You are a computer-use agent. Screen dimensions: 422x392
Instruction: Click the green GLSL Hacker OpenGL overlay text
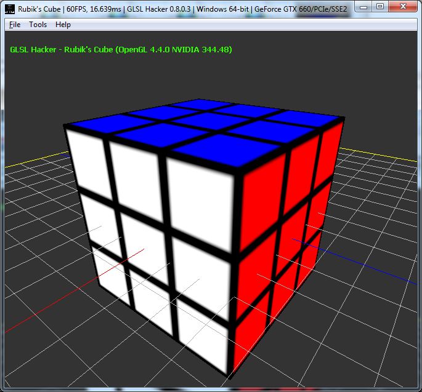tap(121, 49)
